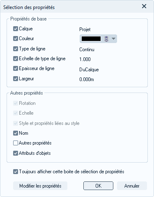The height and width of the screenshot is (197, 154).
Task: Toggle the Largeur checkbox
Action: point(16,79)
